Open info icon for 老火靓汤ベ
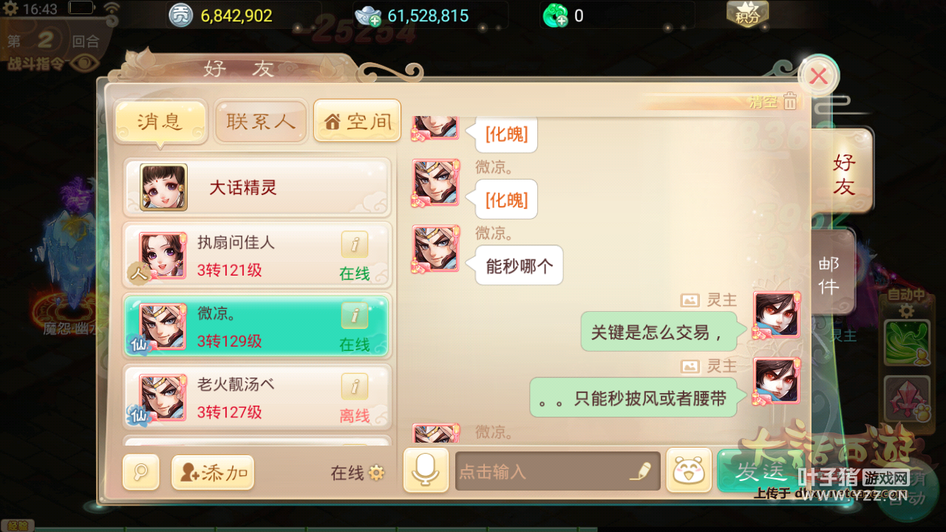Screen dimensions: 946x532 coord(355,386)
